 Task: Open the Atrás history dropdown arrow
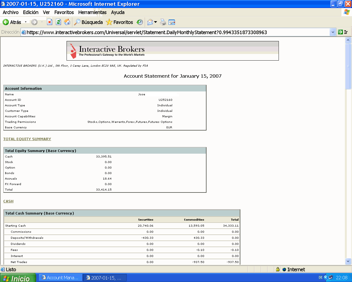(x=26, y=22)
